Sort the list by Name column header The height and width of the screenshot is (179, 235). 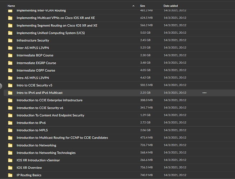pyautogui.click(x=11, y=6)
